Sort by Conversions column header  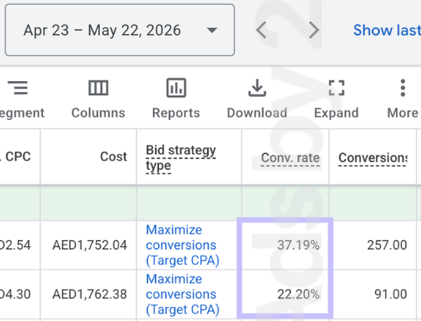point(373,158)
